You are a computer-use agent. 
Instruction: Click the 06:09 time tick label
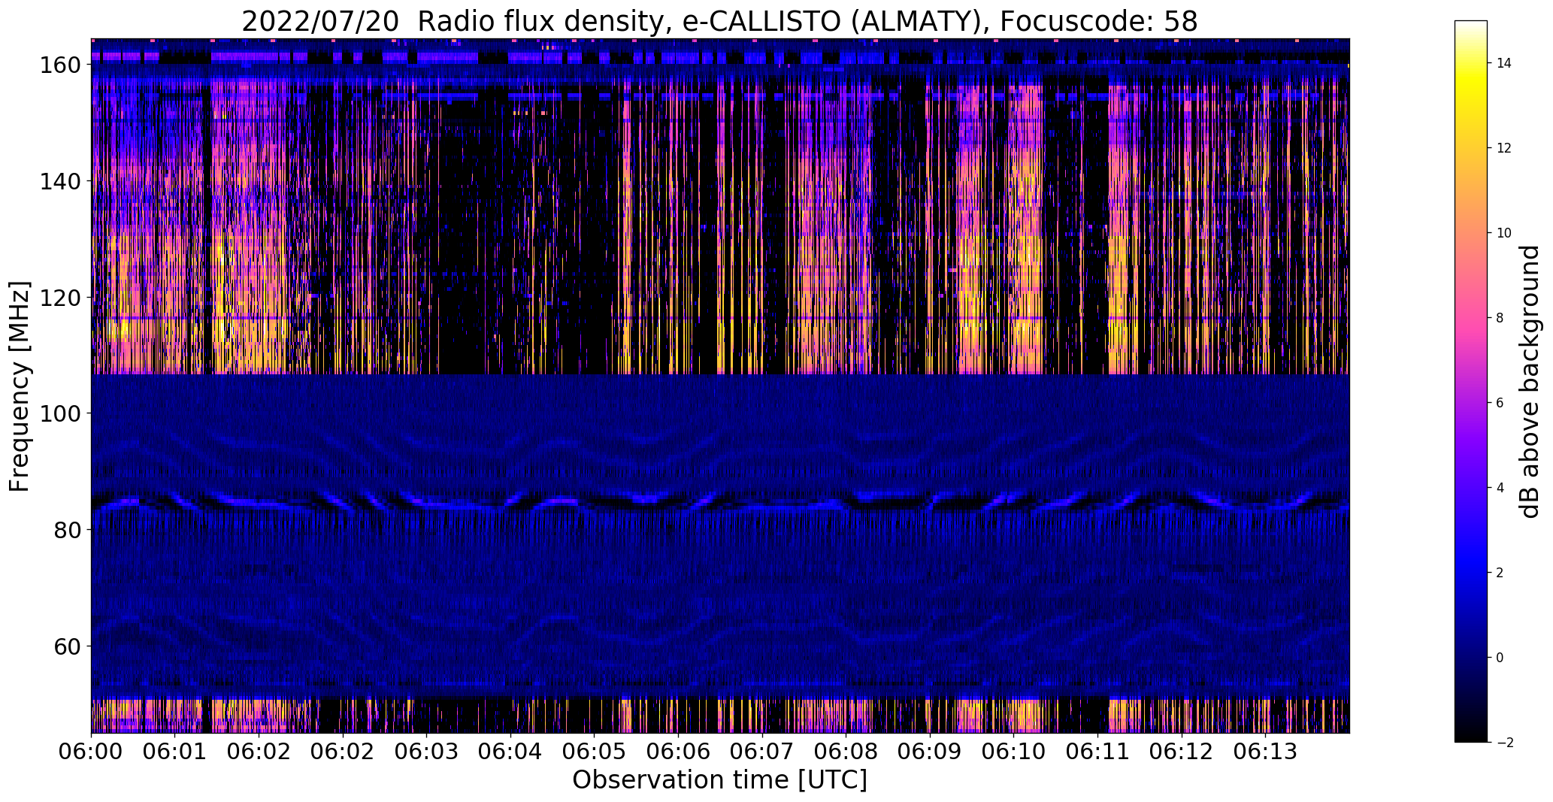(x=930, y=752)
